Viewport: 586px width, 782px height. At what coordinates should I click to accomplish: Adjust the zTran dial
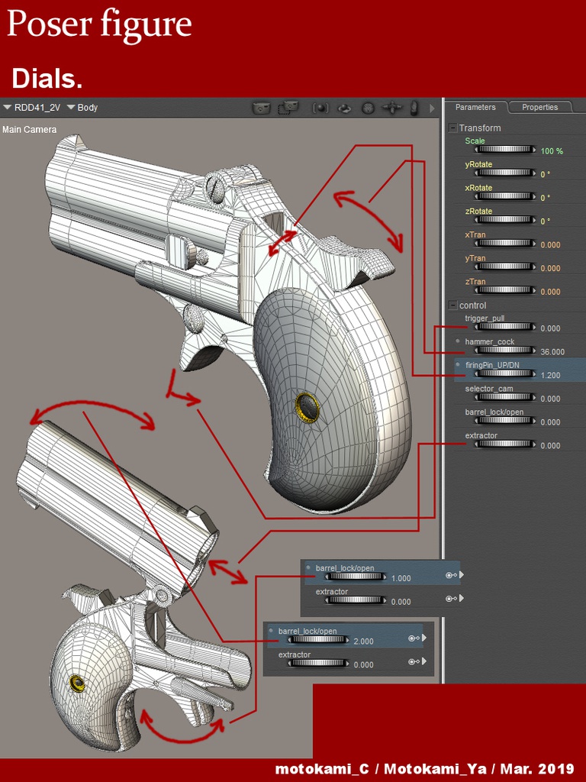pyautogui.click(x=505, y=290)
